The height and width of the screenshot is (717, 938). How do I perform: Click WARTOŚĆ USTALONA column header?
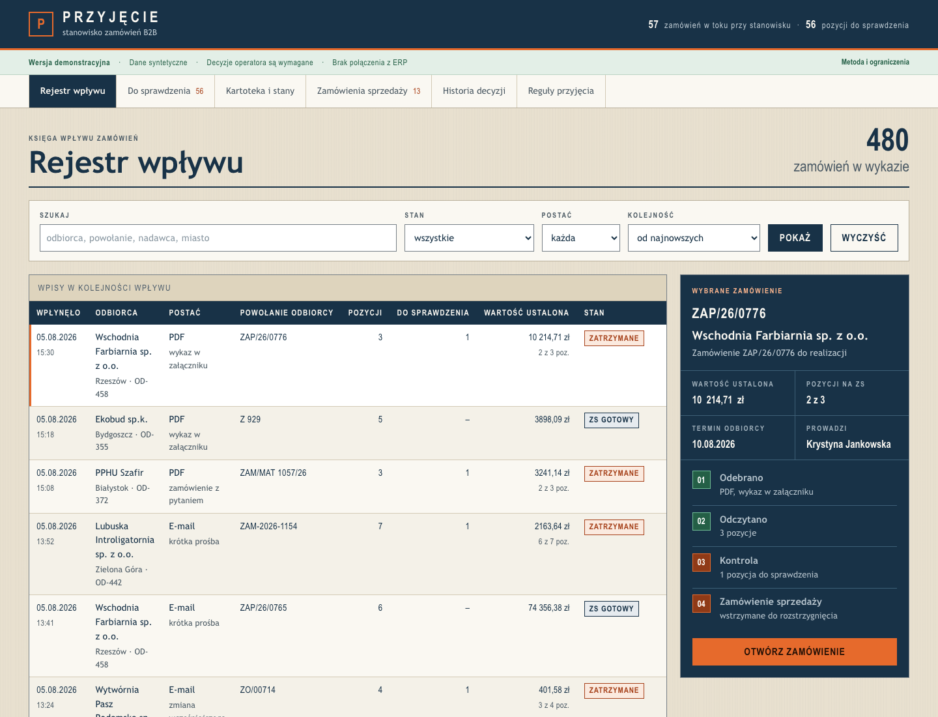526,313
